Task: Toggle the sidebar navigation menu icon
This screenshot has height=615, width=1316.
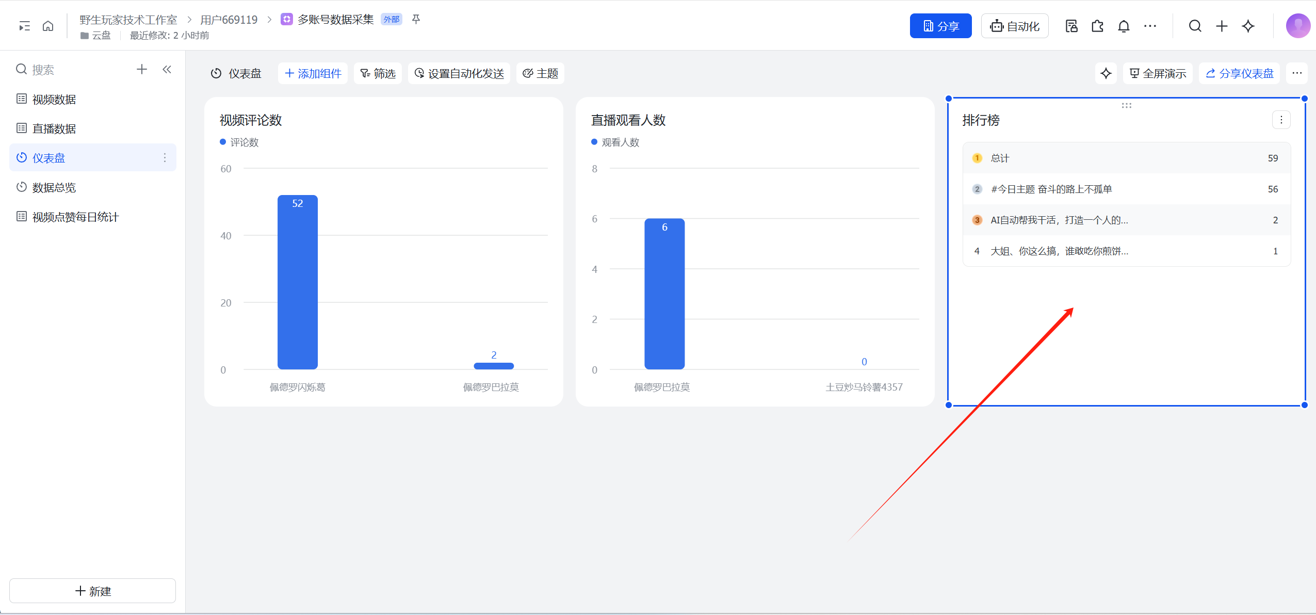Action: point(24,26)
